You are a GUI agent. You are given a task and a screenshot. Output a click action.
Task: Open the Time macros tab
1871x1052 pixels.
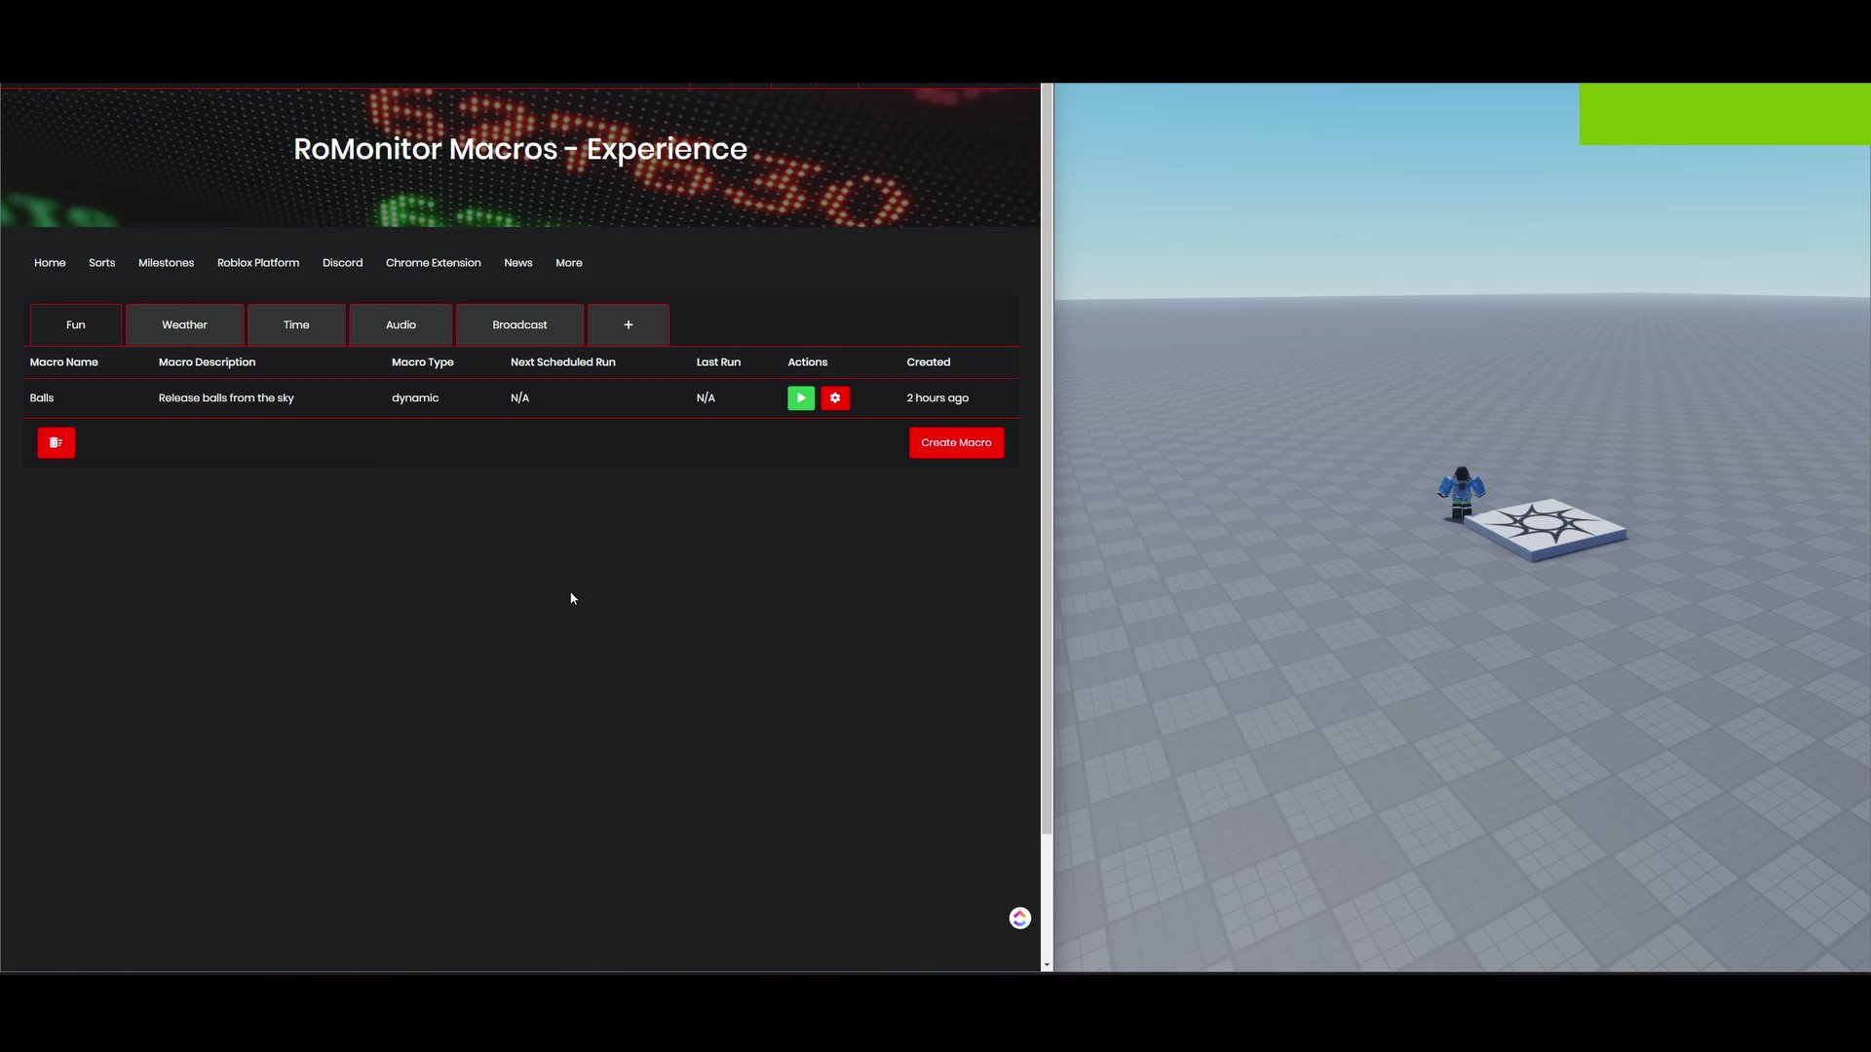pyautogui.click(x=296, y=324)
